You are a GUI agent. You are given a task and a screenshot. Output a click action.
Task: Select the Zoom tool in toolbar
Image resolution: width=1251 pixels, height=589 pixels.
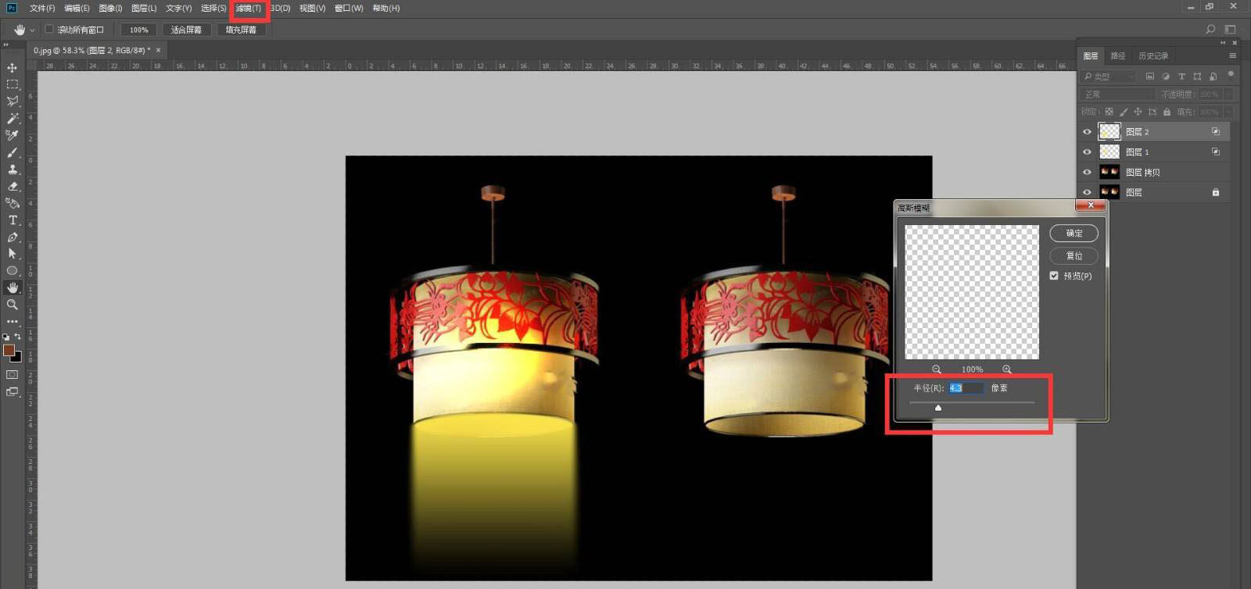pos(13,305)
